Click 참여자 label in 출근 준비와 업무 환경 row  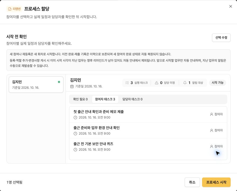click(218, 130)
